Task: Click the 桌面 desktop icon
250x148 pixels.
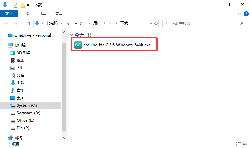Action: coord(12,98)
